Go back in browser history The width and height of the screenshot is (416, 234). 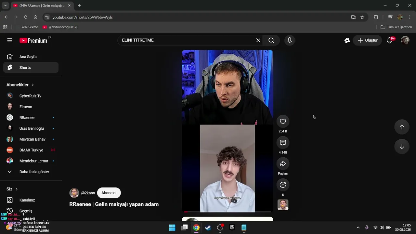click(x=6, y=17)
